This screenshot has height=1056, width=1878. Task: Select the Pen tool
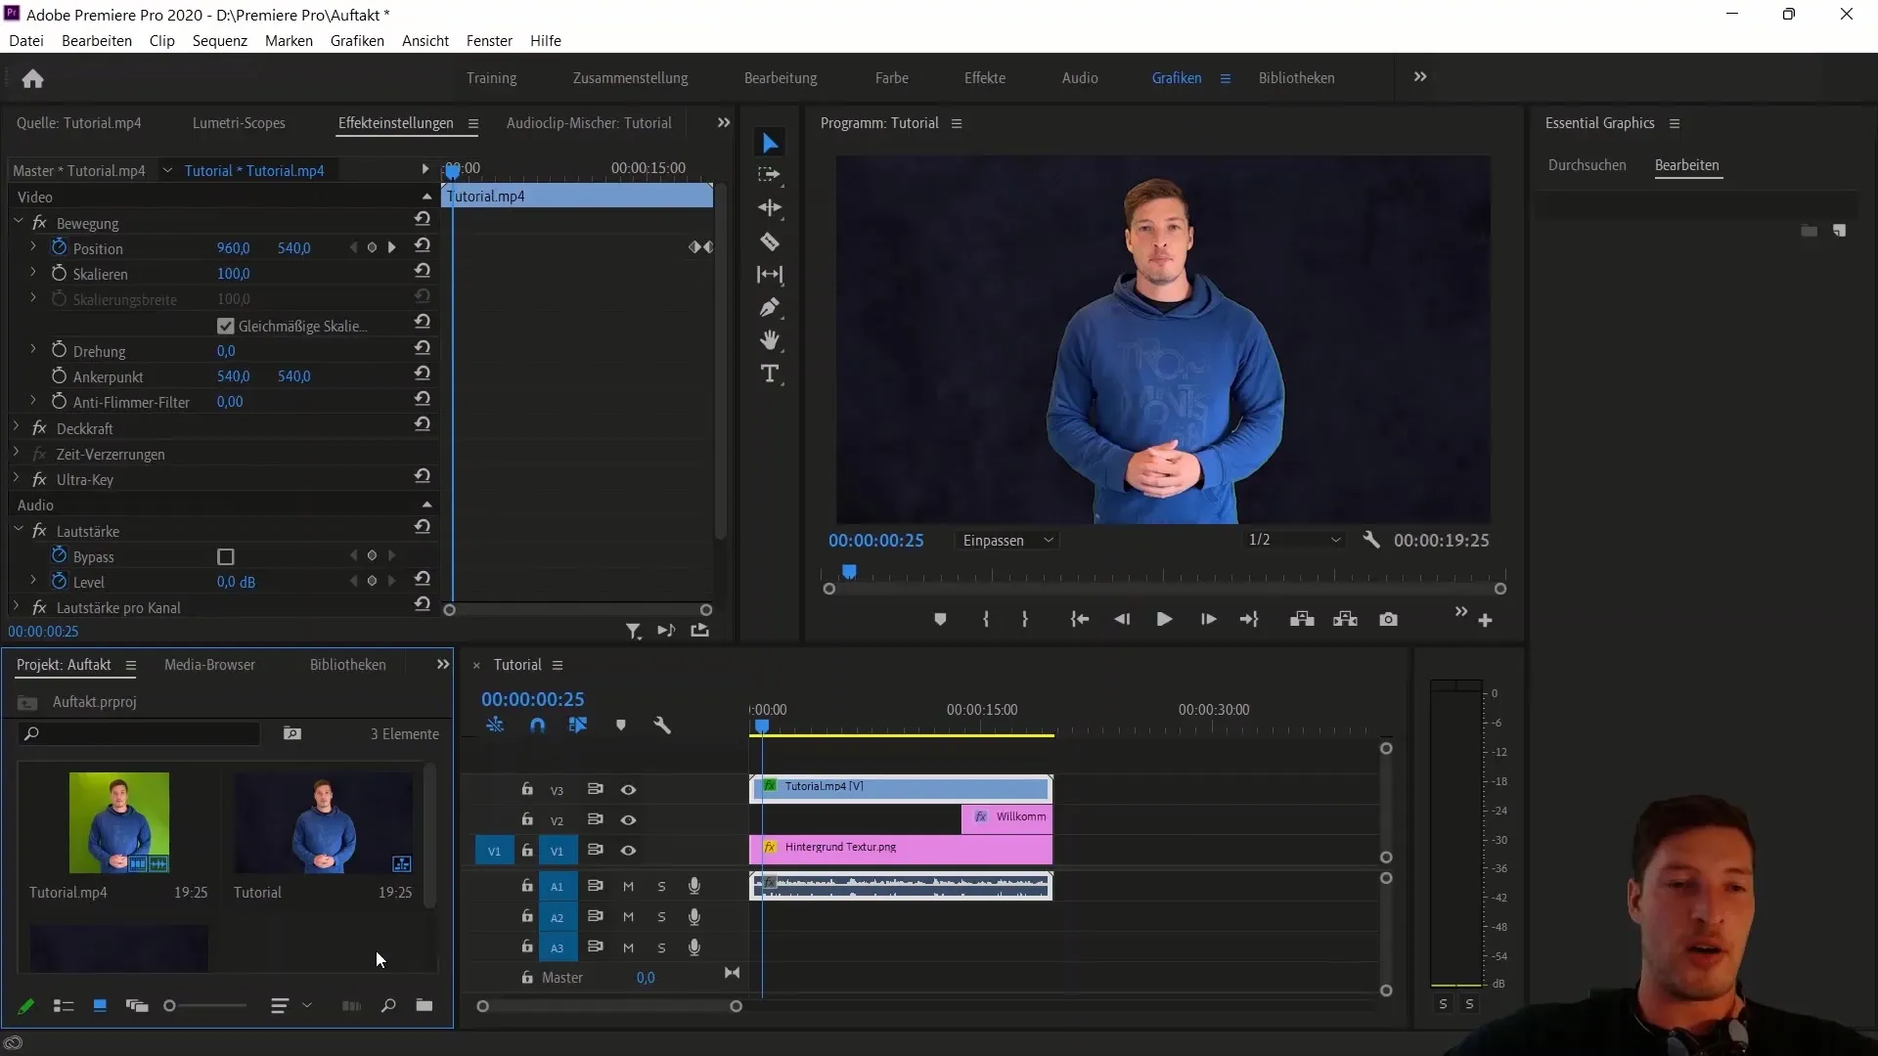[x=770, y=307]
